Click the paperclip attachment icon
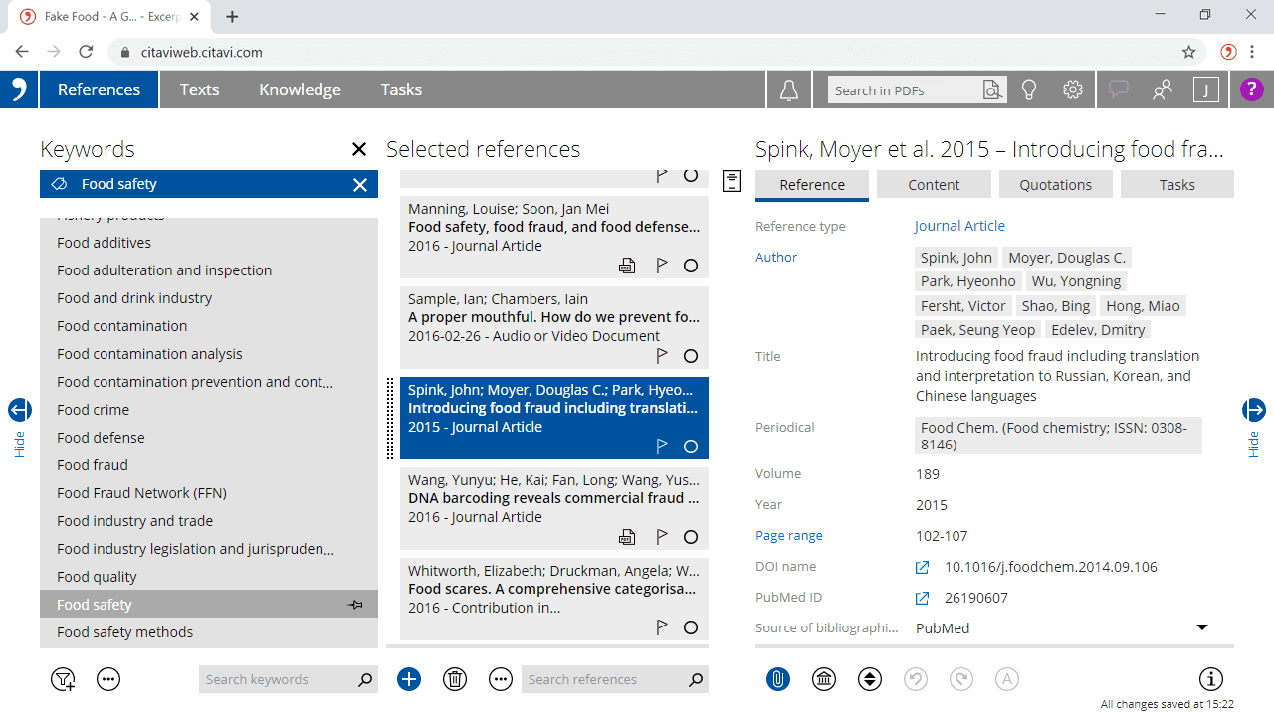Image resolution: width=1274 pixels, height=716 pixels. [778, 679]
